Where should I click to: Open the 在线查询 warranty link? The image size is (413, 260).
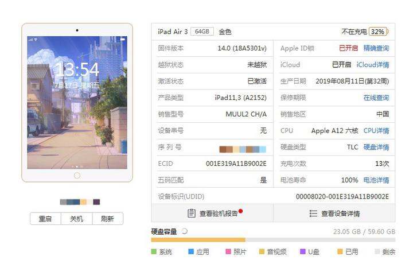point(376,98)
